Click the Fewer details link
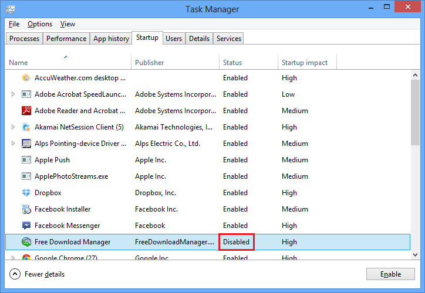This screenshot has height=293, width=425. pyautogui.click(x=45, y=274)
